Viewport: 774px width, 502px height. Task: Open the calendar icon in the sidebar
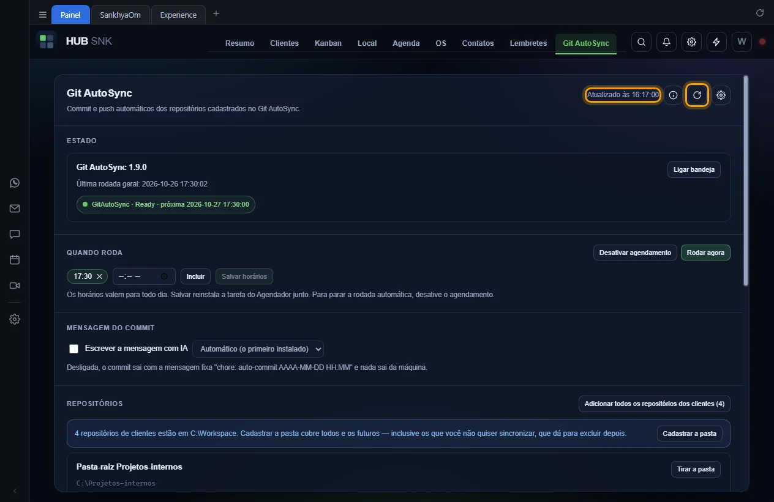point(15,260)
